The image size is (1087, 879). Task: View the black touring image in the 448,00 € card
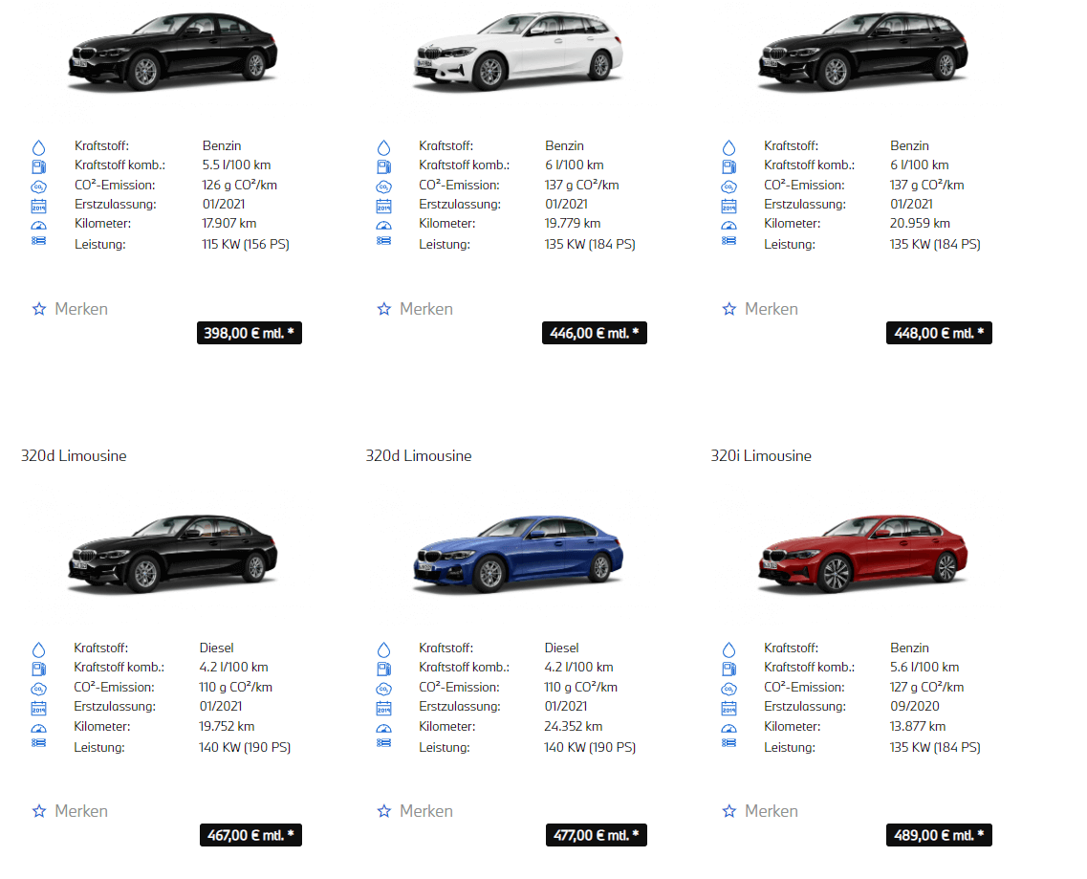[x=863, y=52]
